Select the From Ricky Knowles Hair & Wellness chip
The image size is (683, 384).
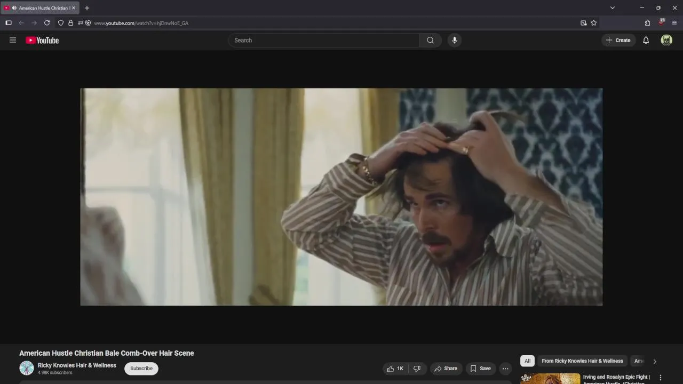pos(582,361)
